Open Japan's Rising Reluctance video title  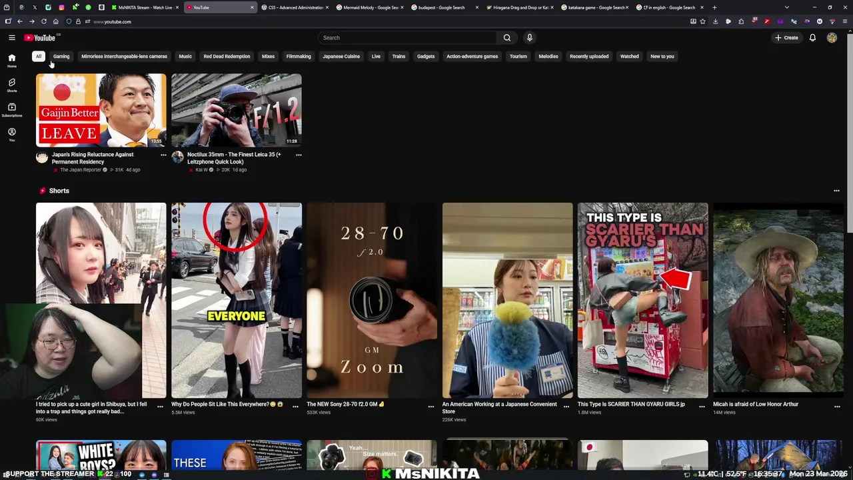pyautogui.click(x=93, y=158)
